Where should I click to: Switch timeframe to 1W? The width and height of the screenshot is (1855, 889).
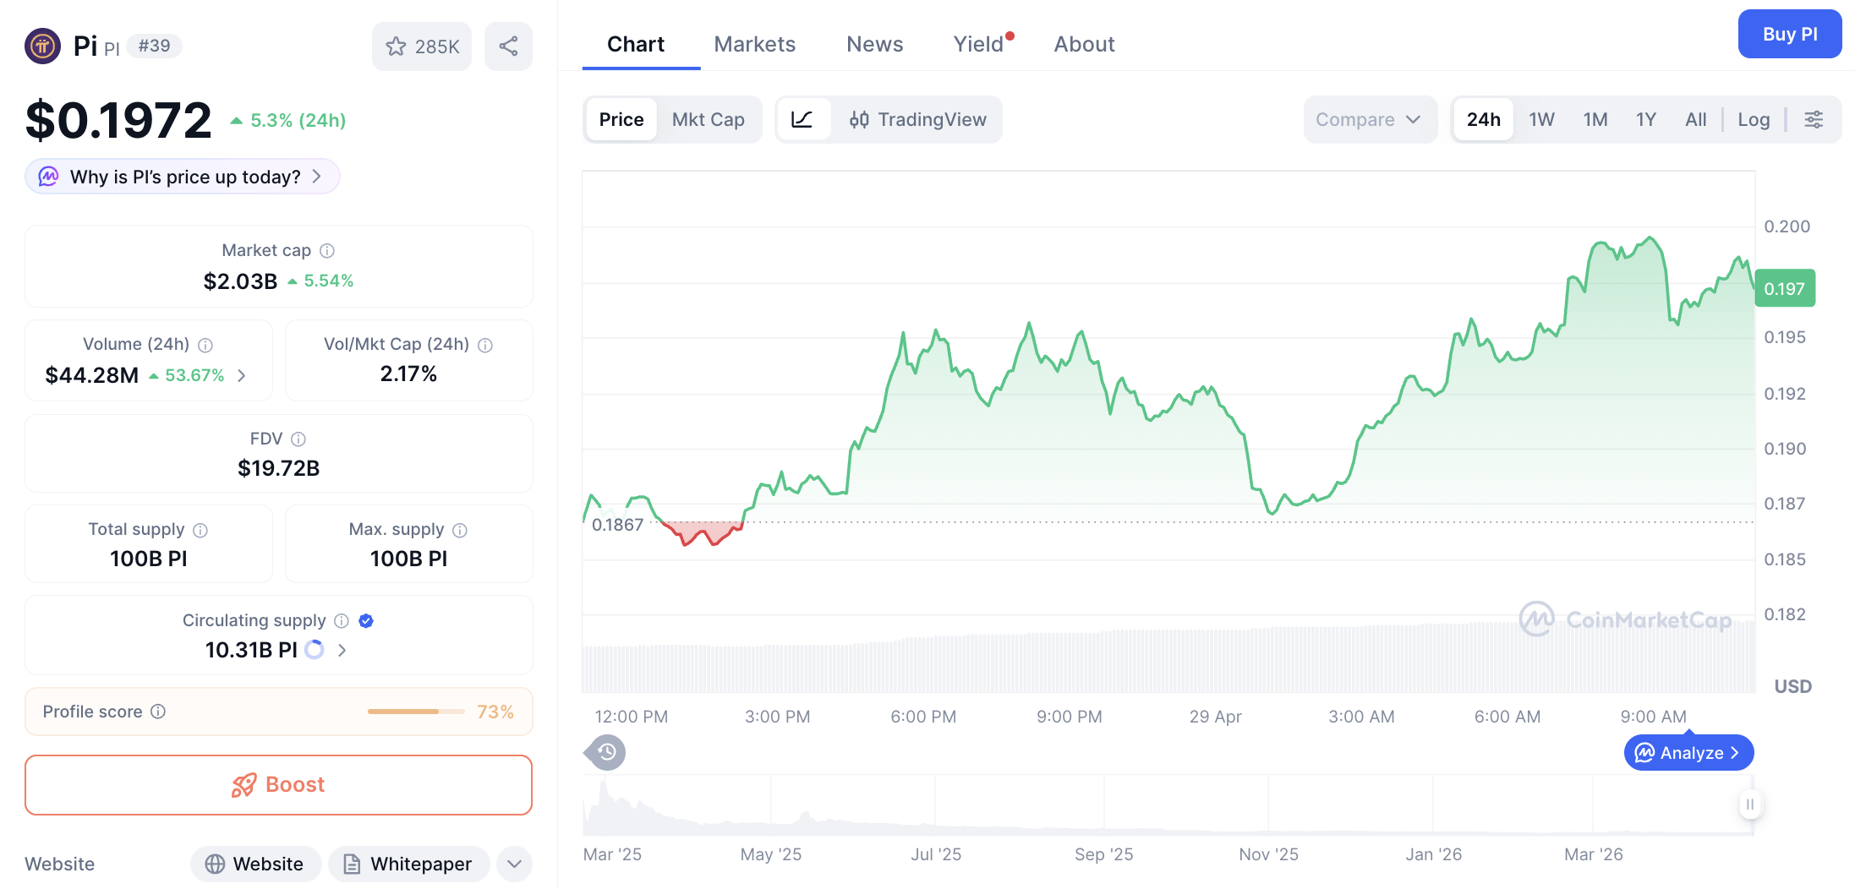pyautogui.click(x=1540, y=119)
